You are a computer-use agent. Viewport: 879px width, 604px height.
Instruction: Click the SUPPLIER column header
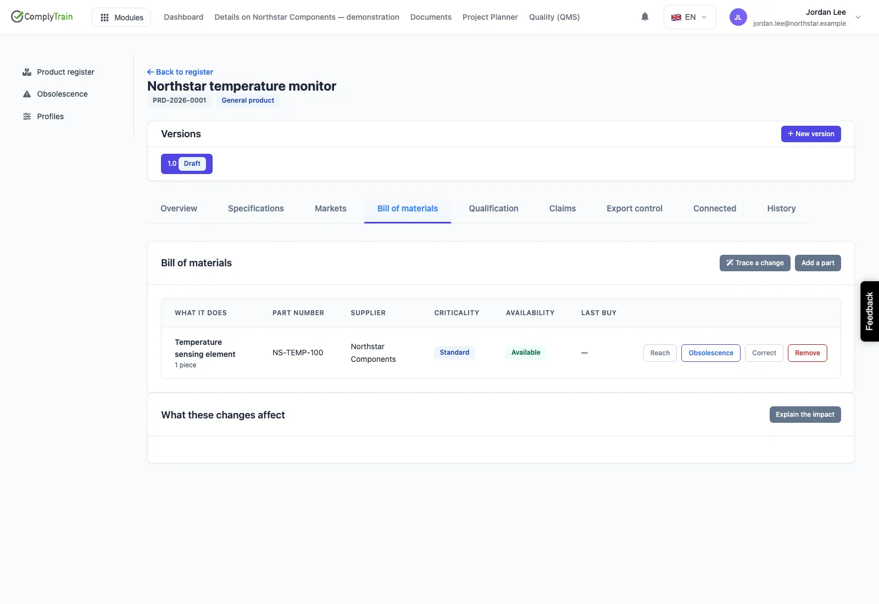click(368, 313)
